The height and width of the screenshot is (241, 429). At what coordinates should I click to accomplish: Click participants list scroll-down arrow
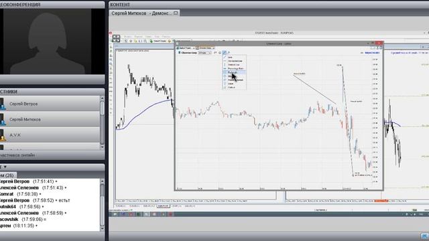tap(103, 147)
